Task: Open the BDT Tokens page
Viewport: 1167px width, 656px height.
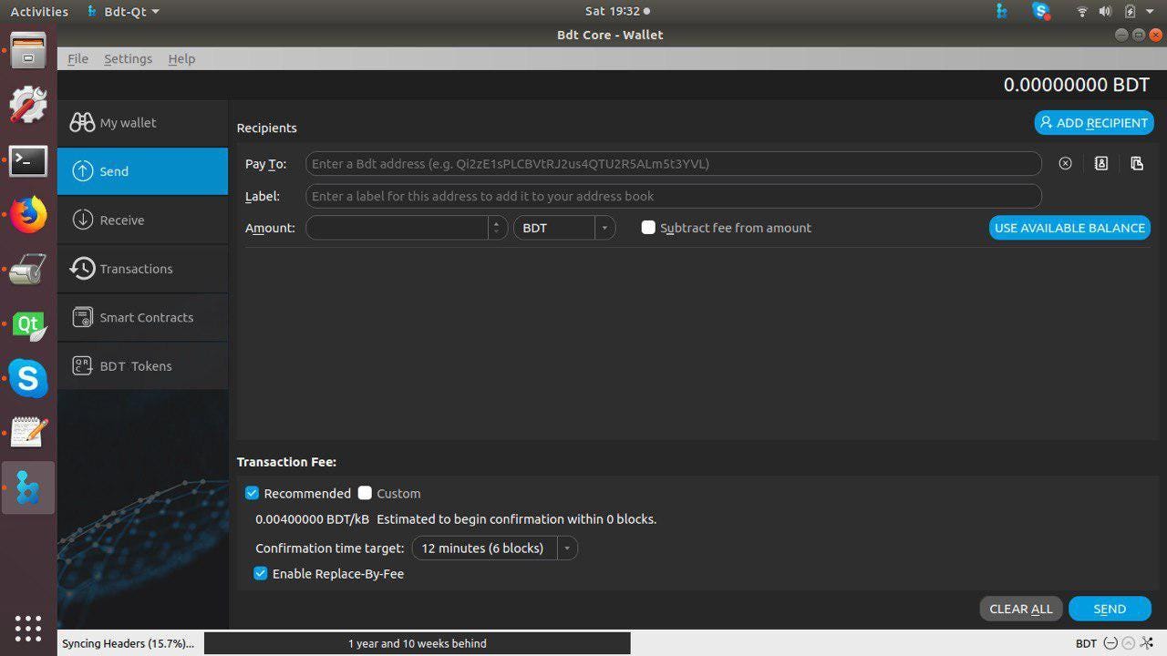Action: point(142,366)
